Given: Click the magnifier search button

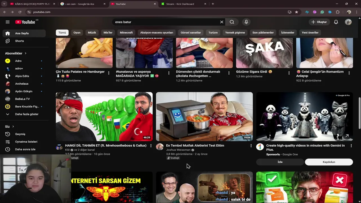Looking at the screenshot, I should (232, 22).
